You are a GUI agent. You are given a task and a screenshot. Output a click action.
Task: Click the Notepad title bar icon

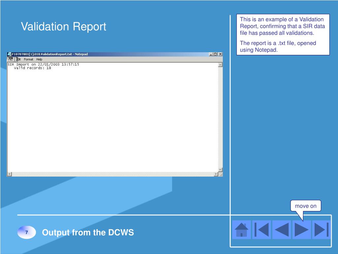pyautogui.click(x=9, y=54)
